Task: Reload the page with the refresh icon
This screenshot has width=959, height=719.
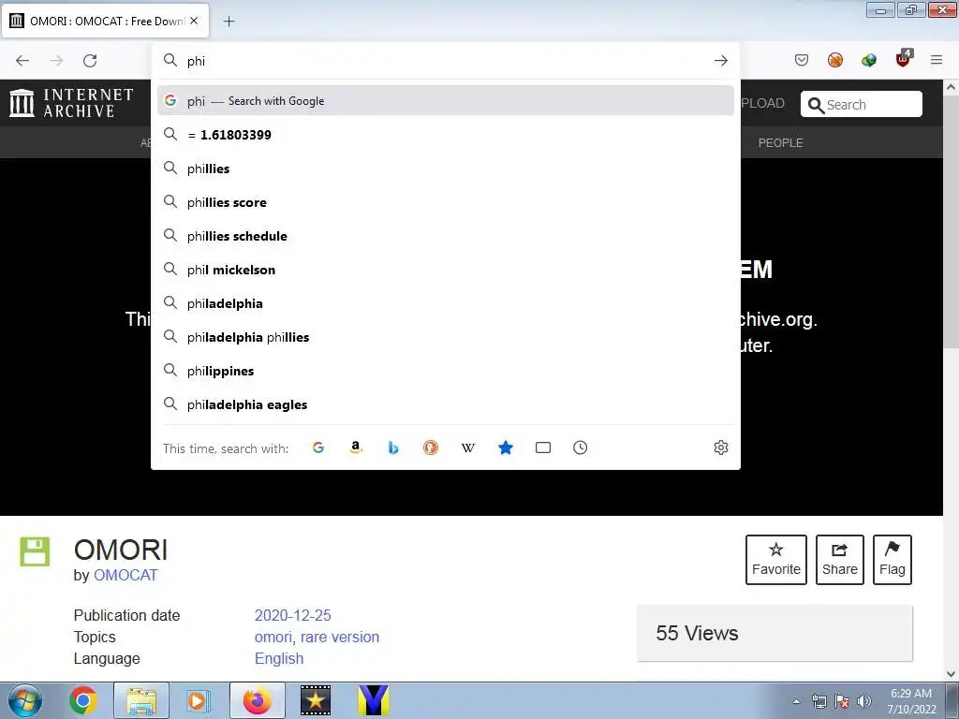Action: [90, 61]
